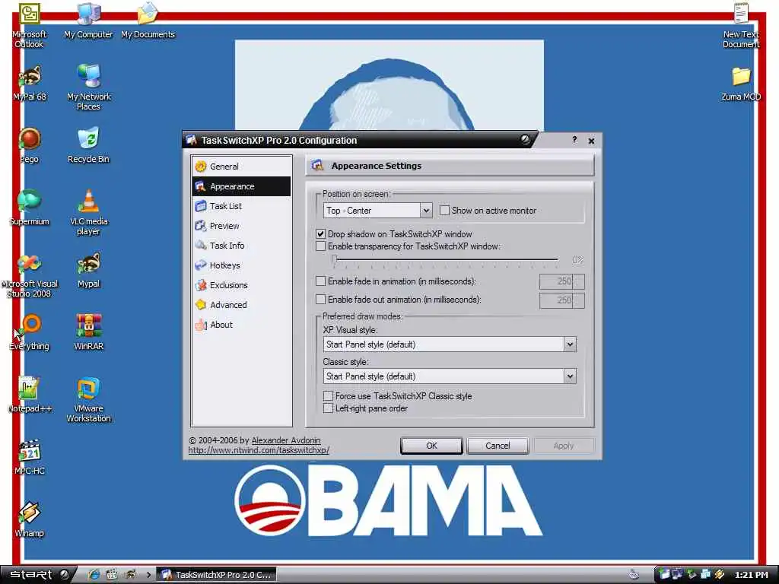Check Force use TaskSwitchXP Classic style
779x584 pixels.
(328, 395)
